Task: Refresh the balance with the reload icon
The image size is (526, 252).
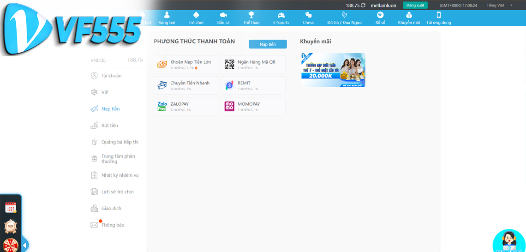Action: [x=363, y=6]
